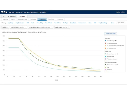Click the PRICE axis label

click(x=56, y=80)
